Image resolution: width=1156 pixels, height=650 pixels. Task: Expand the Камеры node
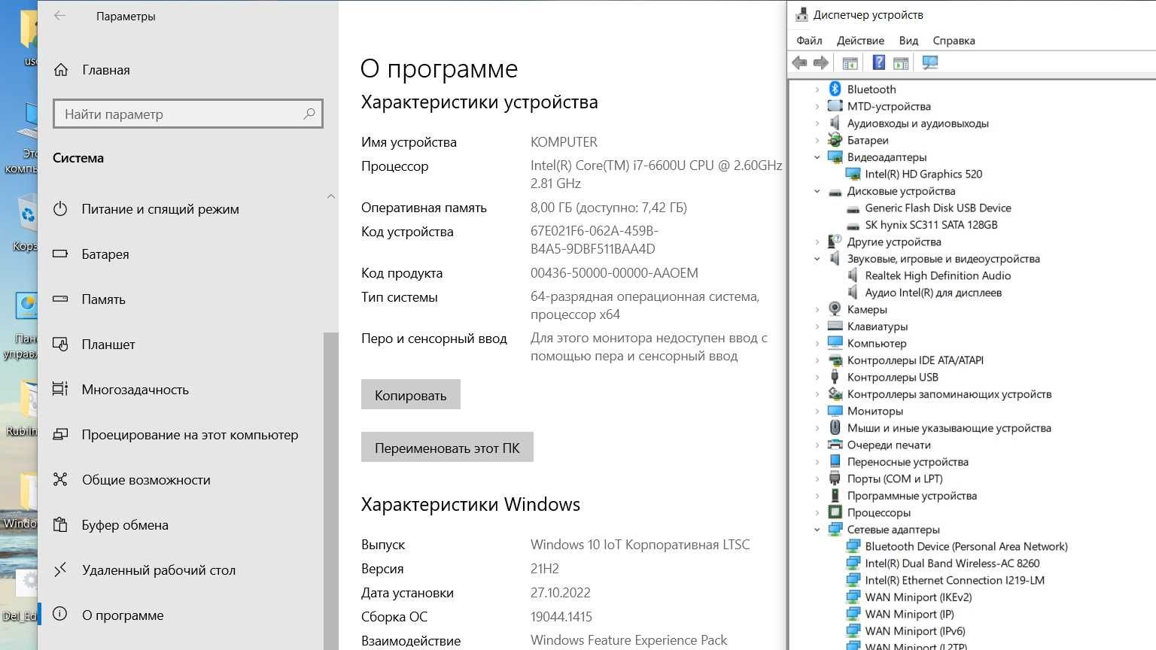(x=817, y=309)
